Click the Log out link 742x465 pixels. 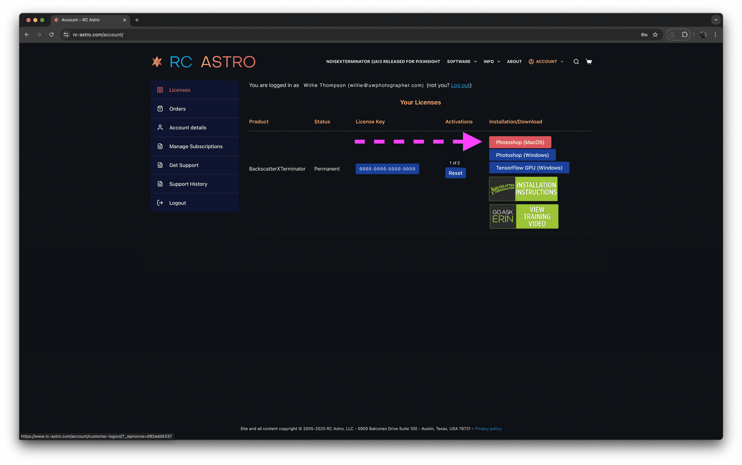(460, 85)
